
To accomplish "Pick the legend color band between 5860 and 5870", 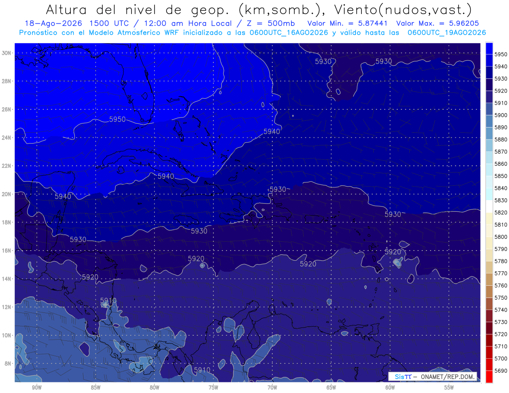I will pos(489,157).
